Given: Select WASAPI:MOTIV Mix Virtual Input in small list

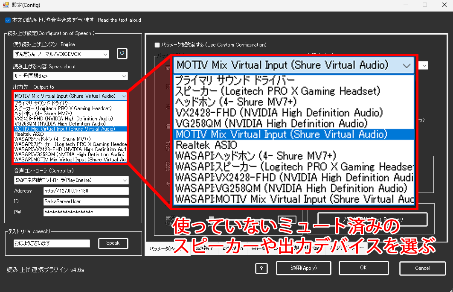Looking at the screenshot, I should pos(70,160).
